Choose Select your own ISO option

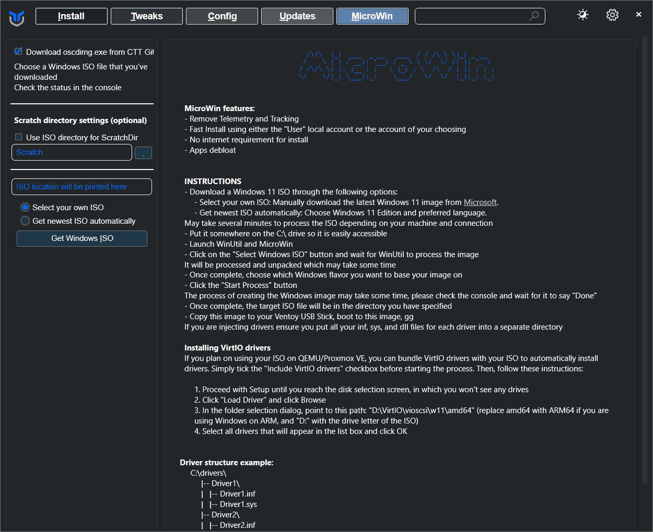(25, 207)
